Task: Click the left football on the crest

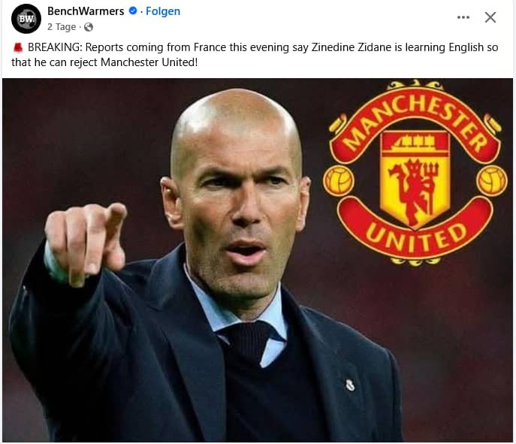Action: click(x=339, y=181)
